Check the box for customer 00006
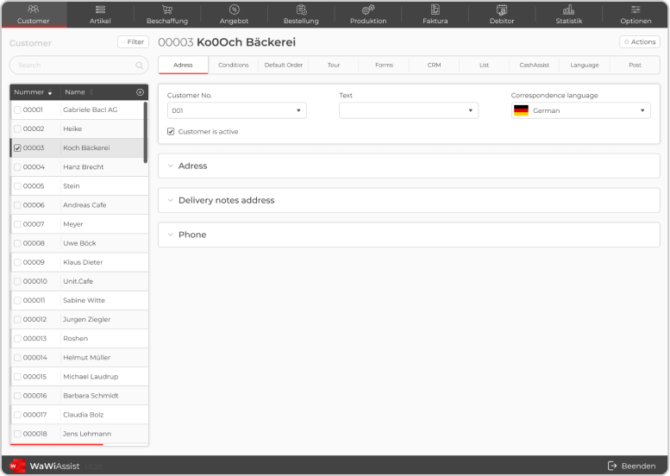This screenshot has height=476, width=670. tap(17, 205)
